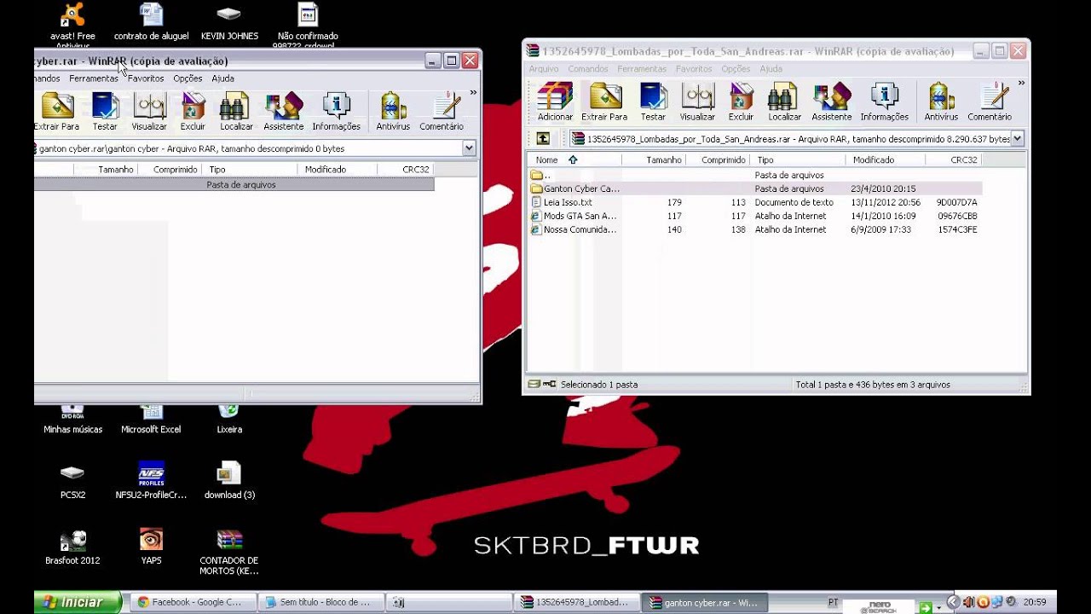The image size is (1091, 614).
Task: Switch to Facebook - Google Chrome taskbar item
Action: coord(192,602)
